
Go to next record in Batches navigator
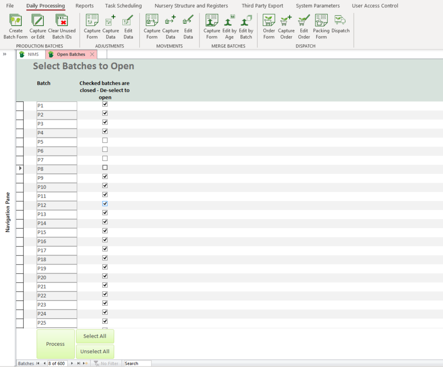coord(72,364)
